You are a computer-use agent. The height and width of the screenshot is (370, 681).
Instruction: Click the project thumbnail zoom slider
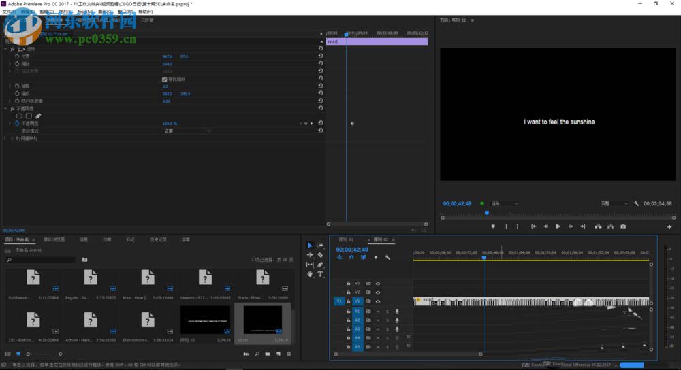pyautogui.click(x=29, y=354)
